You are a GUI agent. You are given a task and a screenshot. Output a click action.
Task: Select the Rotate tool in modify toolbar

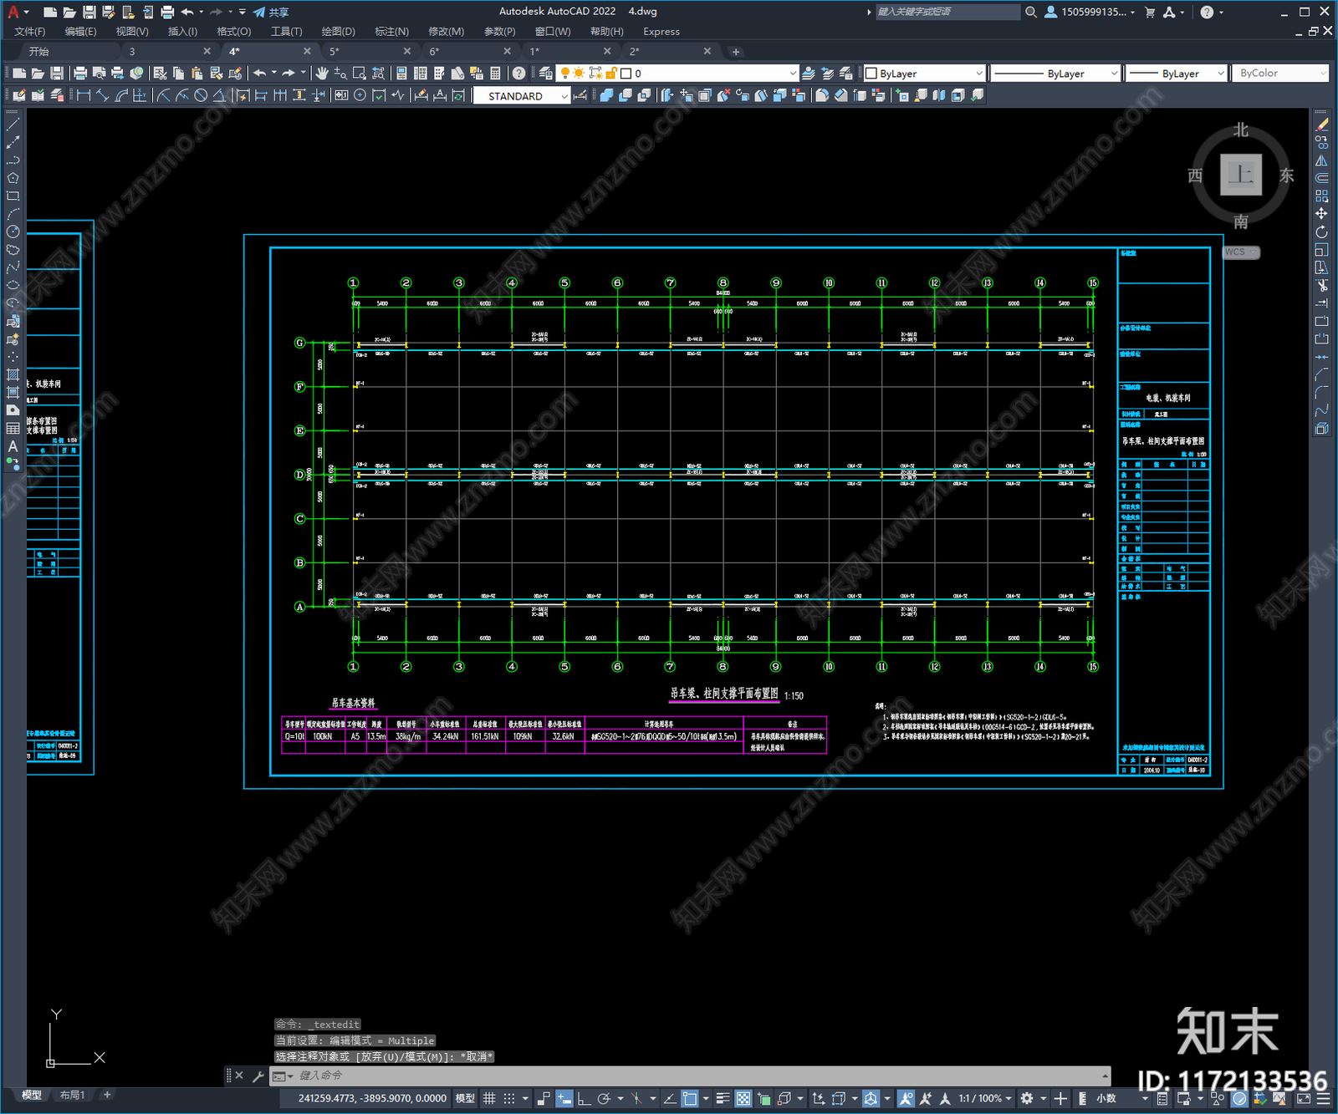[x=1322, y=231]
